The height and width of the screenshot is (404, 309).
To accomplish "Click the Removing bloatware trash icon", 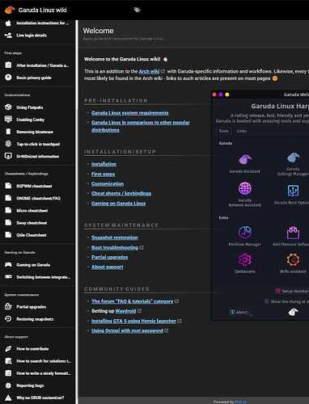I will click(x=8, y=132).
